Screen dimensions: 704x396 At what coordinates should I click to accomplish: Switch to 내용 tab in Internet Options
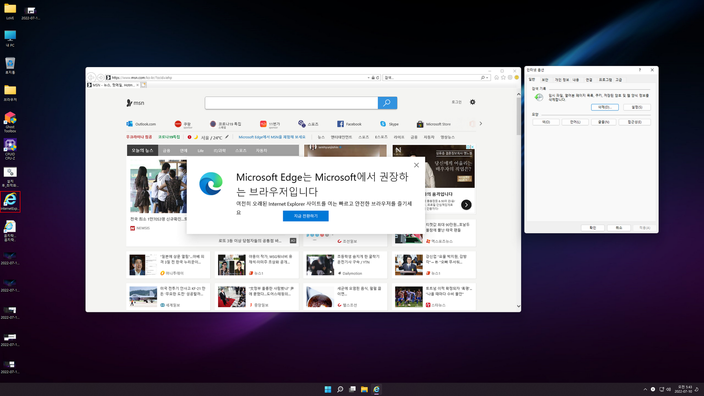pyautogui.click(x=576, y=80)
